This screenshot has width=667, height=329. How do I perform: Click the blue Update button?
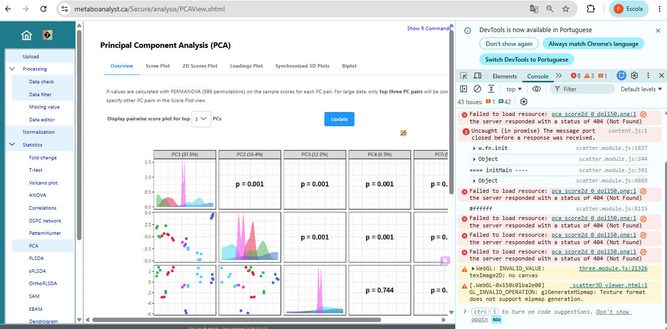[x=339, y=119]
